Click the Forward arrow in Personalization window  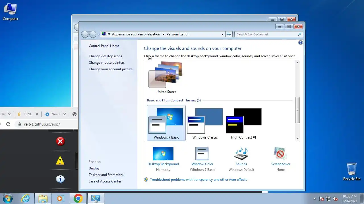pyautogui.click(x=93, y=34)
